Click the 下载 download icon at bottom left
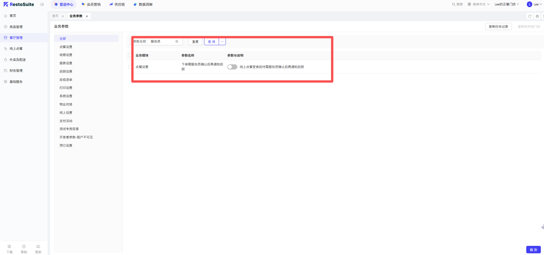This screenshot has height=255, width=544. 9,247
